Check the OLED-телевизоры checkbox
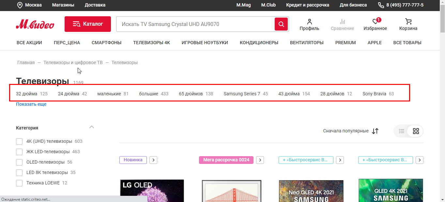This screenshot has height=202, width=445. coord(19,162)
